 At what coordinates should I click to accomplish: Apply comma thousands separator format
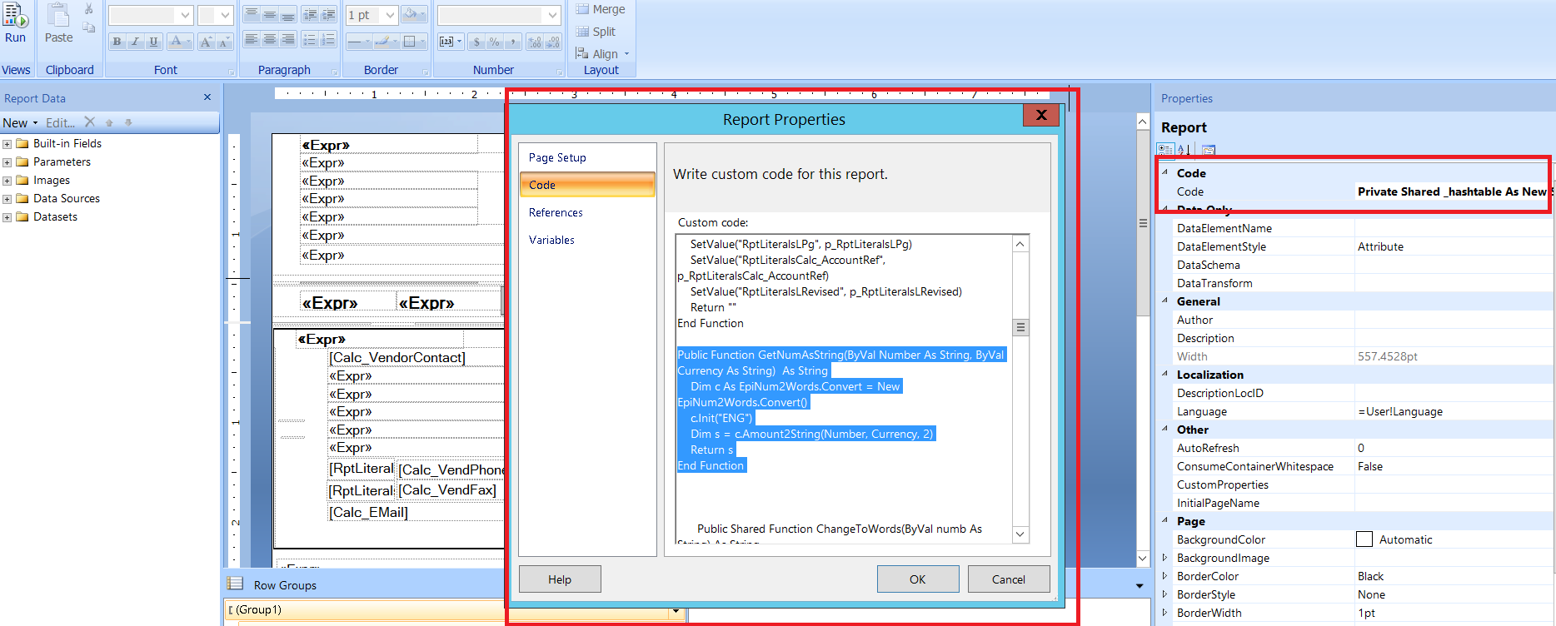tap(512, 42)
